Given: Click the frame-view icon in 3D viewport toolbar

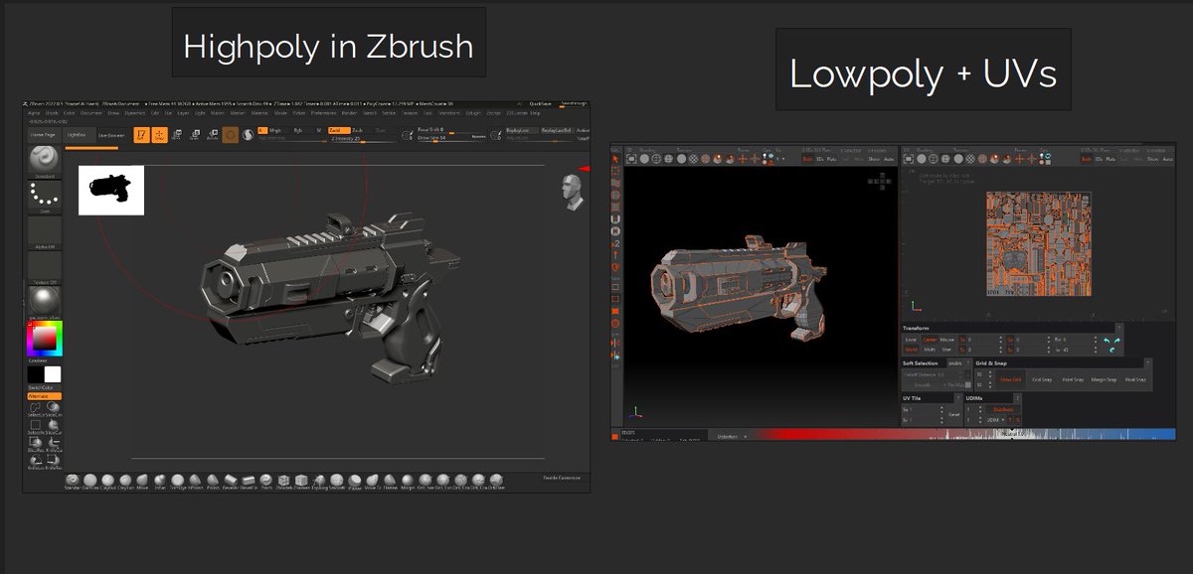Looking at the screenshot, I should [631, 159].
